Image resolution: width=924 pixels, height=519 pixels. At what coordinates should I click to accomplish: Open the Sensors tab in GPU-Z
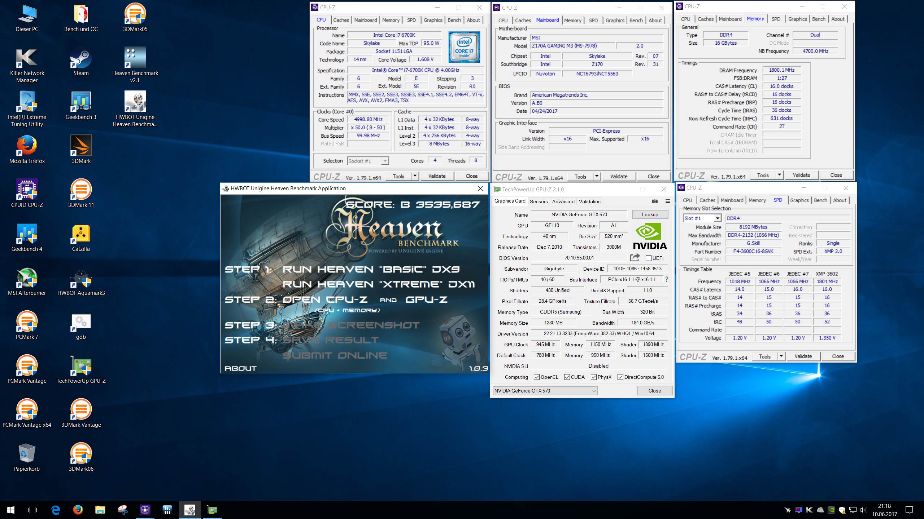pos(539,201)
